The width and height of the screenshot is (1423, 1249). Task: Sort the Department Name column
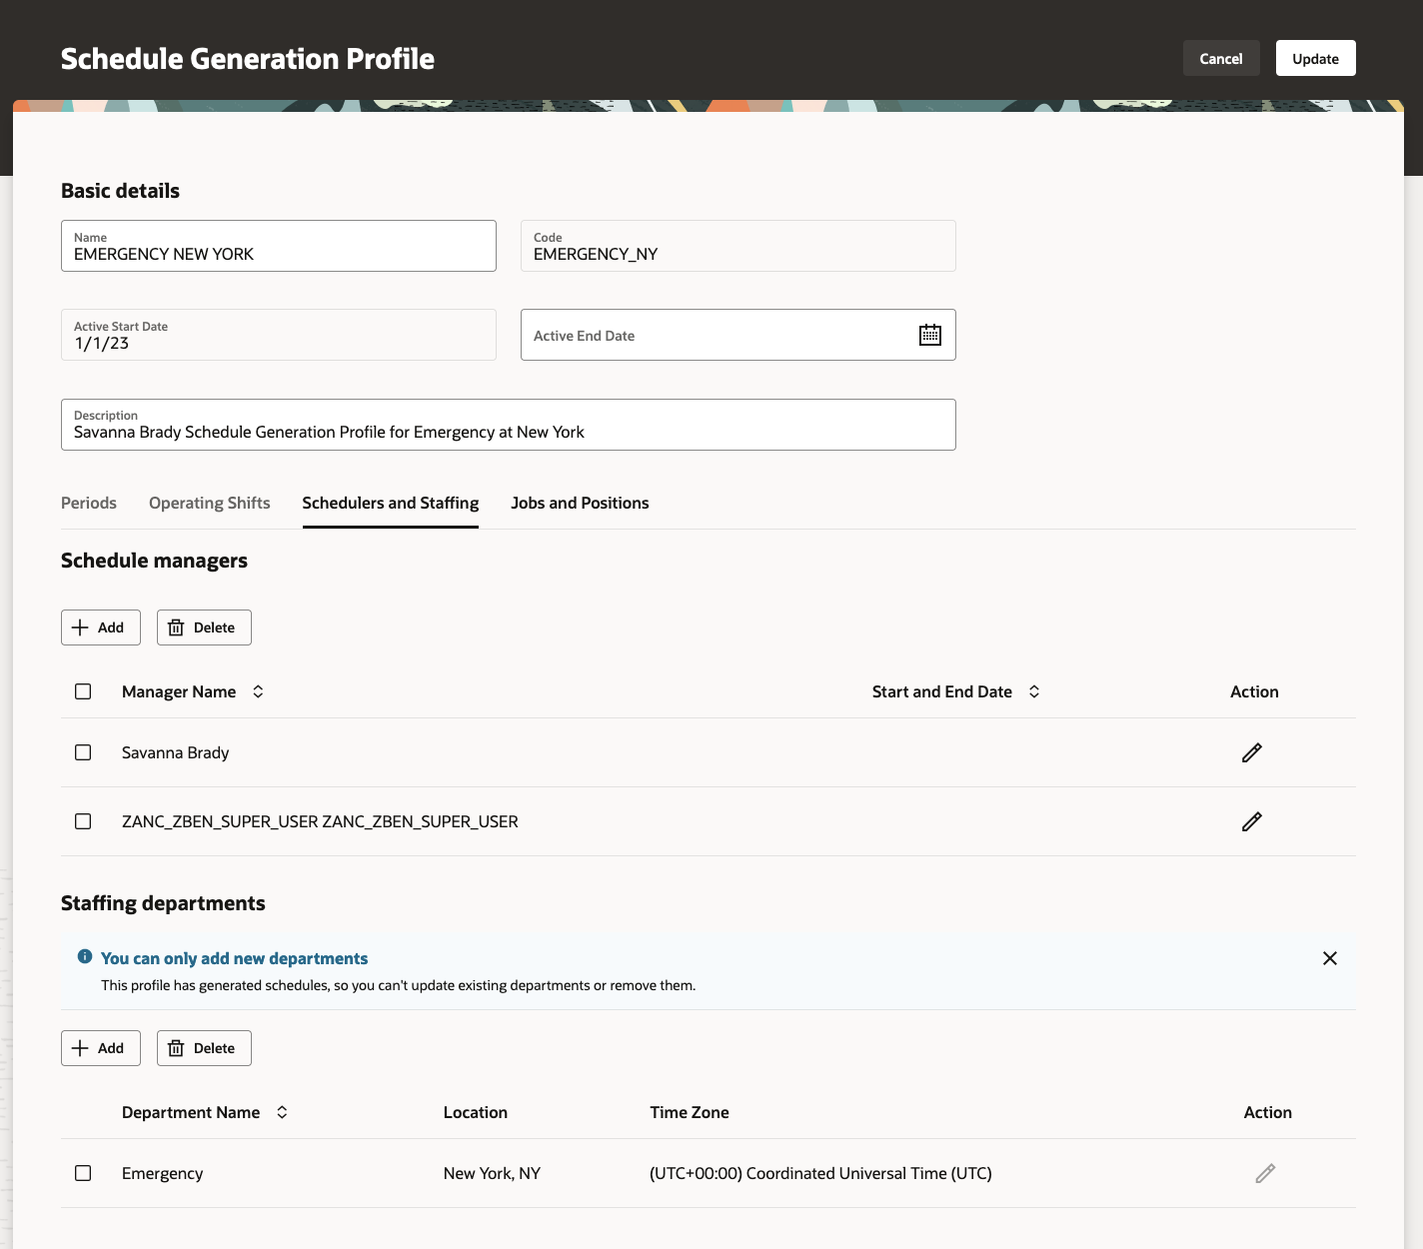click(282, 1112)
